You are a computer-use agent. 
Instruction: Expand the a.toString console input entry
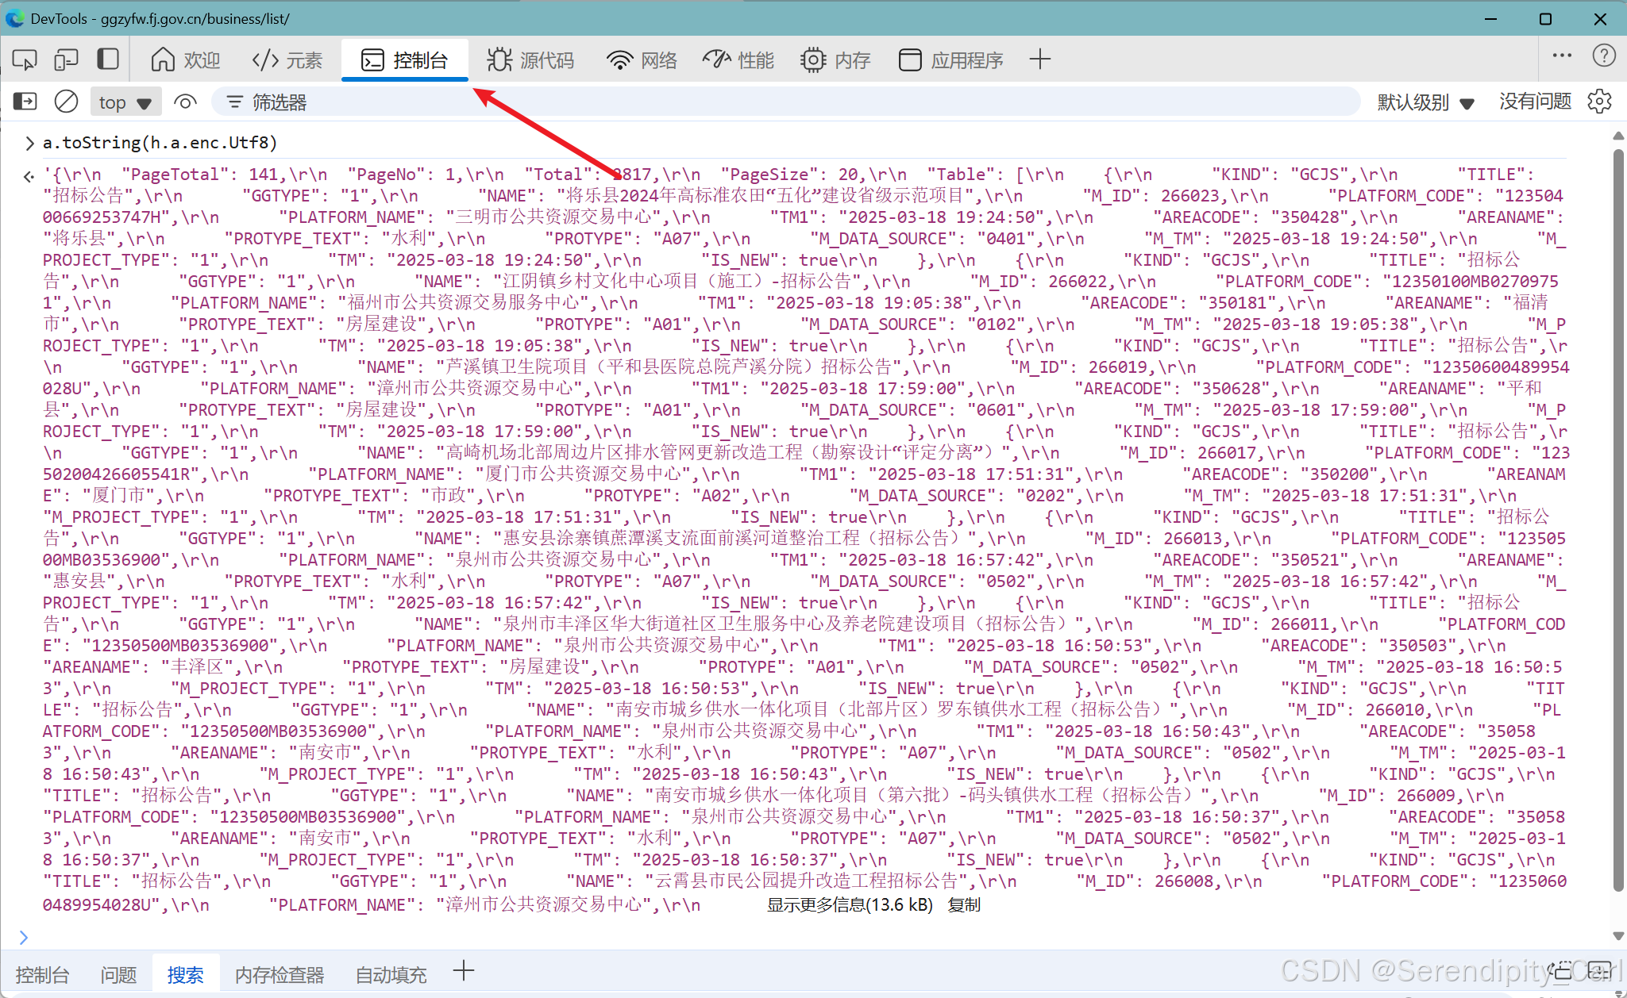29,143
